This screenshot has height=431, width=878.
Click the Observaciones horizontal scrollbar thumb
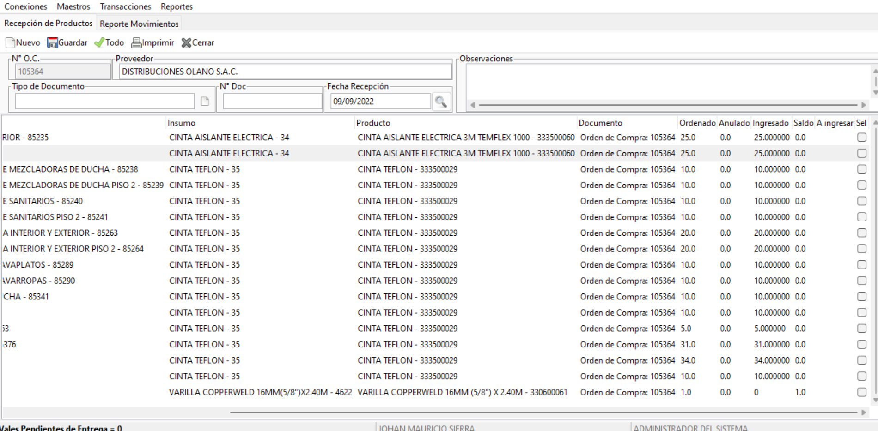point(668,105)
